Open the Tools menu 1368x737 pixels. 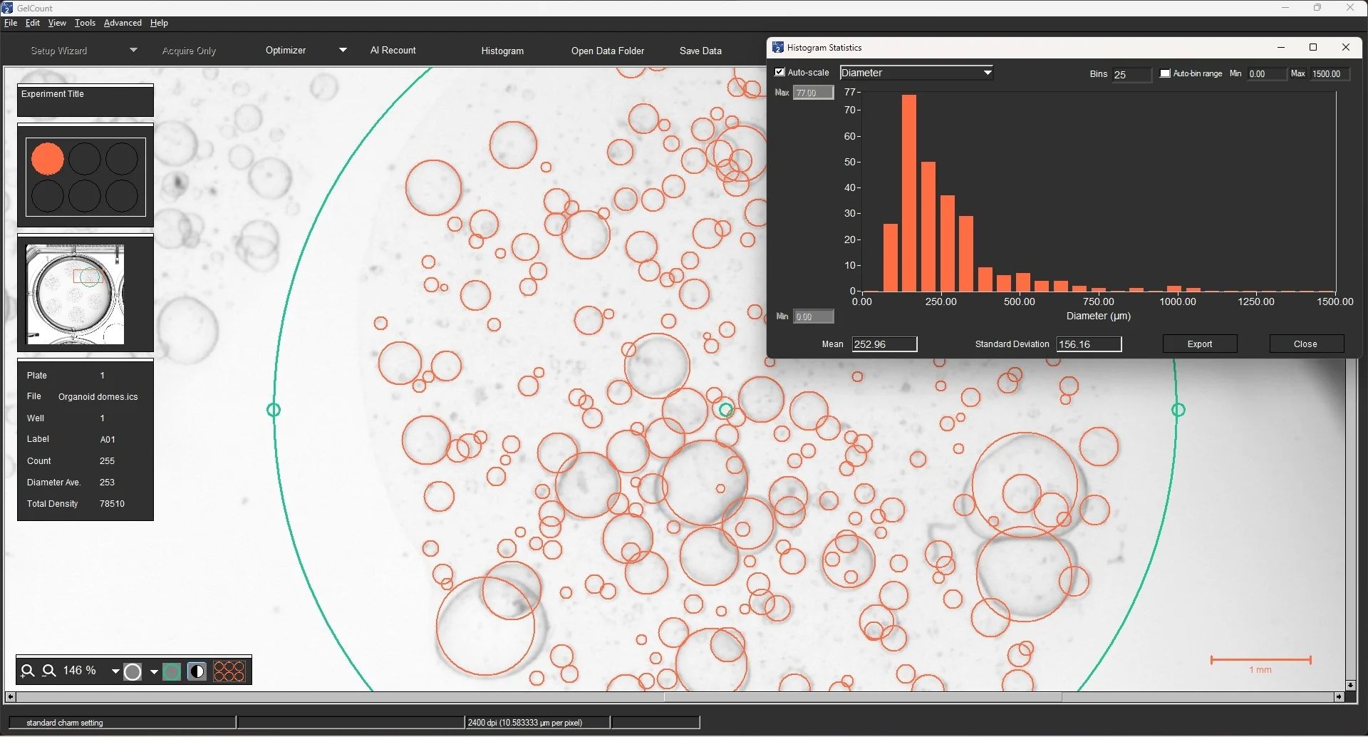click(x=85, y=23)
